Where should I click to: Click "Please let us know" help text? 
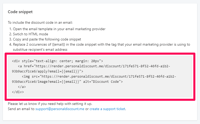coord(50,104)
